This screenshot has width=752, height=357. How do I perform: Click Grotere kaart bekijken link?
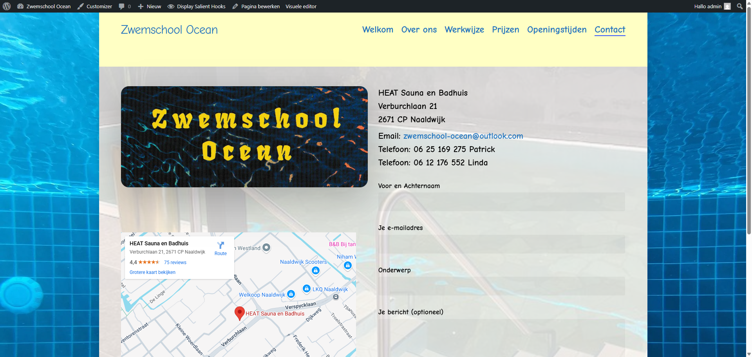tap(152, 272)
